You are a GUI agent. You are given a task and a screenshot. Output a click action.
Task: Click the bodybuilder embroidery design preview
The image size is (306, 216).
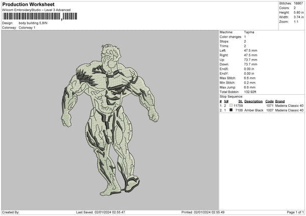(110, 120)
